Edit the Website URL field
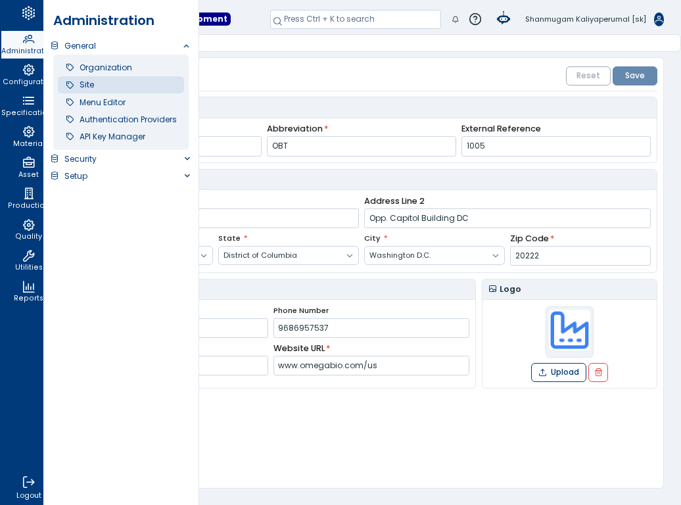The image size is (681, 505). [x=371, y=366]
